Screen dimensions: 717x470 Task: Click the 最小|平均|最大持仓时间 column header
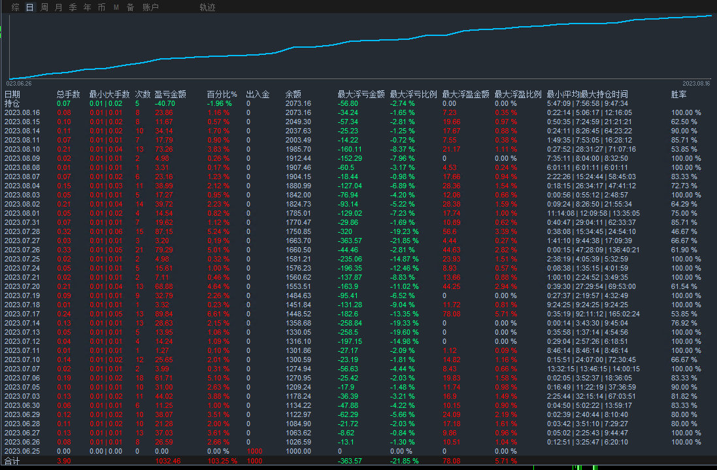[x=587, y=94]
